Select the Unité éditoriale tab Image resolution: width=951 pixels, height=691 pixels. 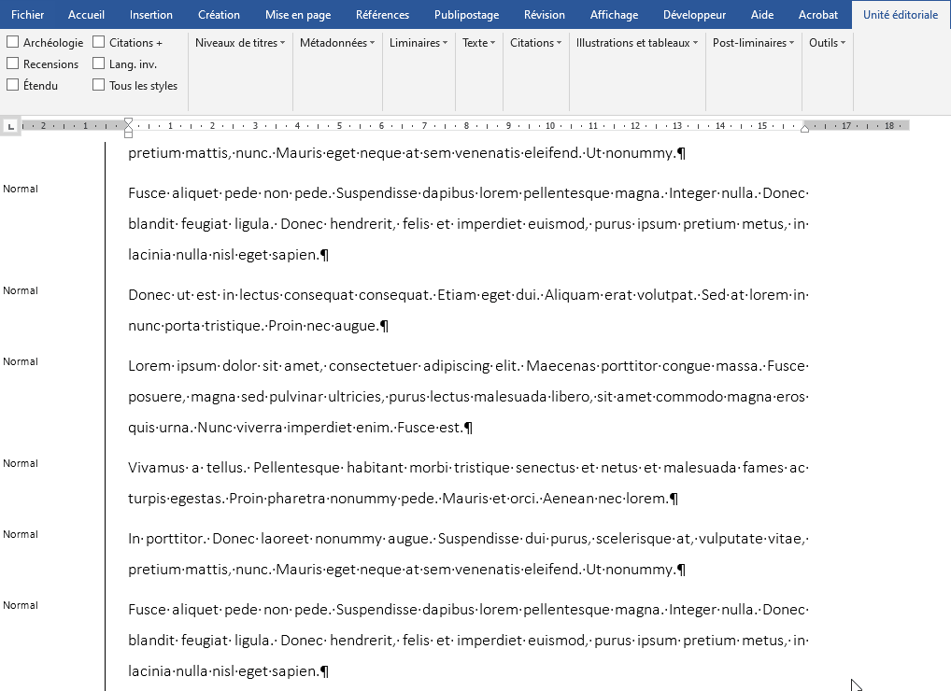[900, 15]
